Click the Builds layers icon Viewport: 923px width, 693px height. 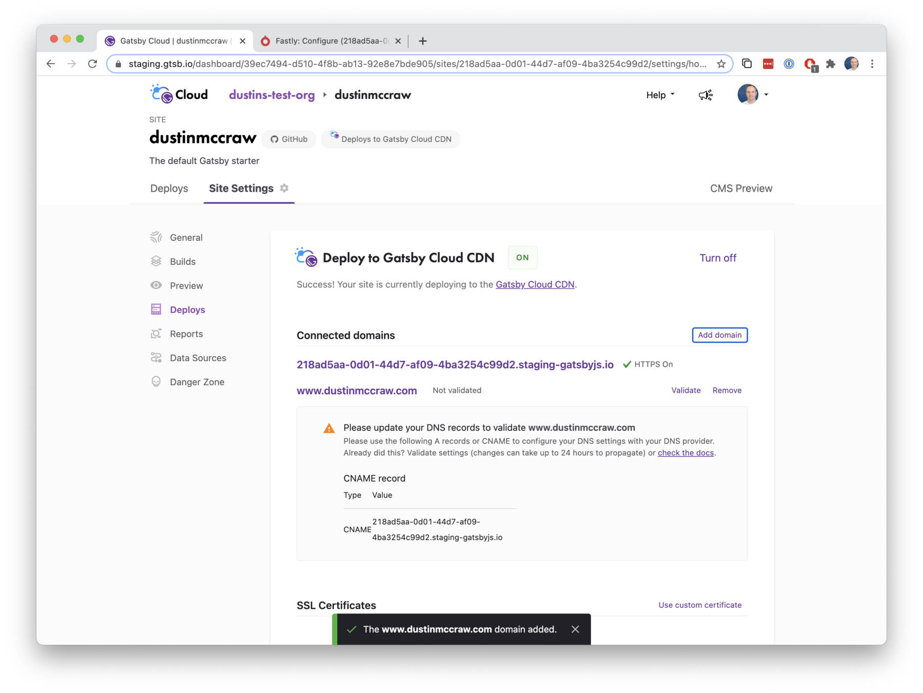tap(156, 261)
